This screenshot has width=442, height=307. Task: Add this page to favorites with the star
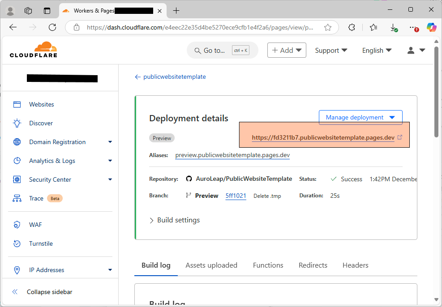point(328,27)
